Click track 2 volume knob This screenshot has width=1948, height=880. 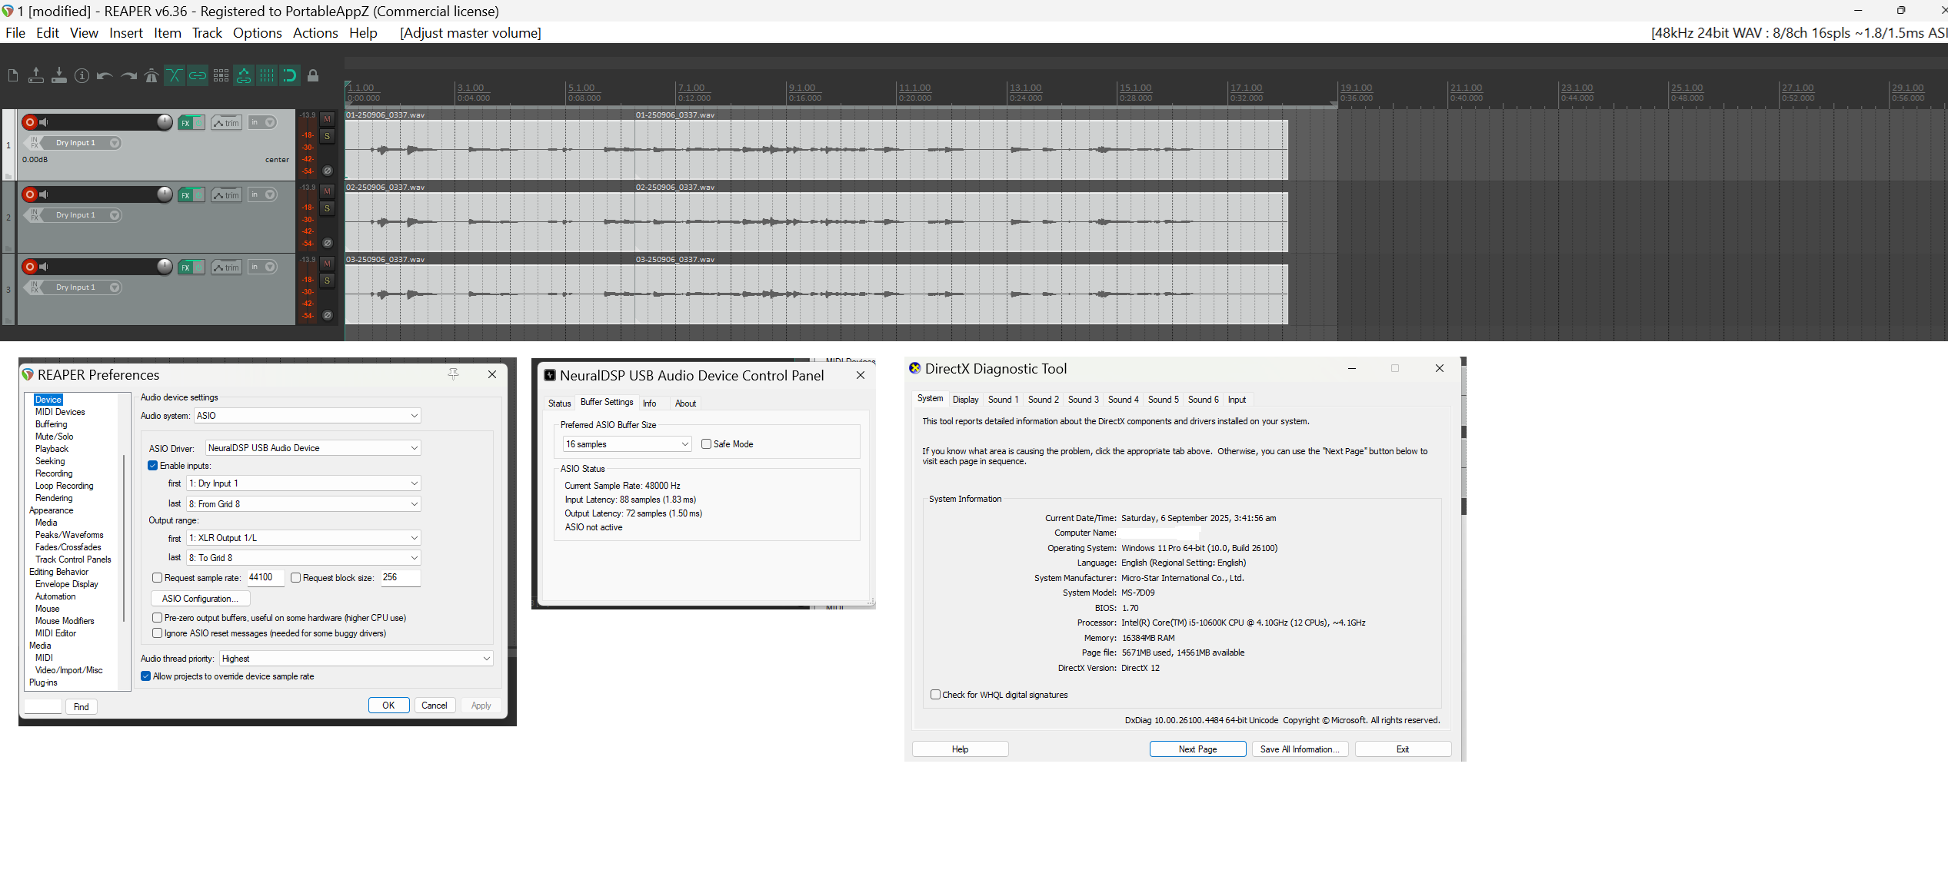pos(165,194)
